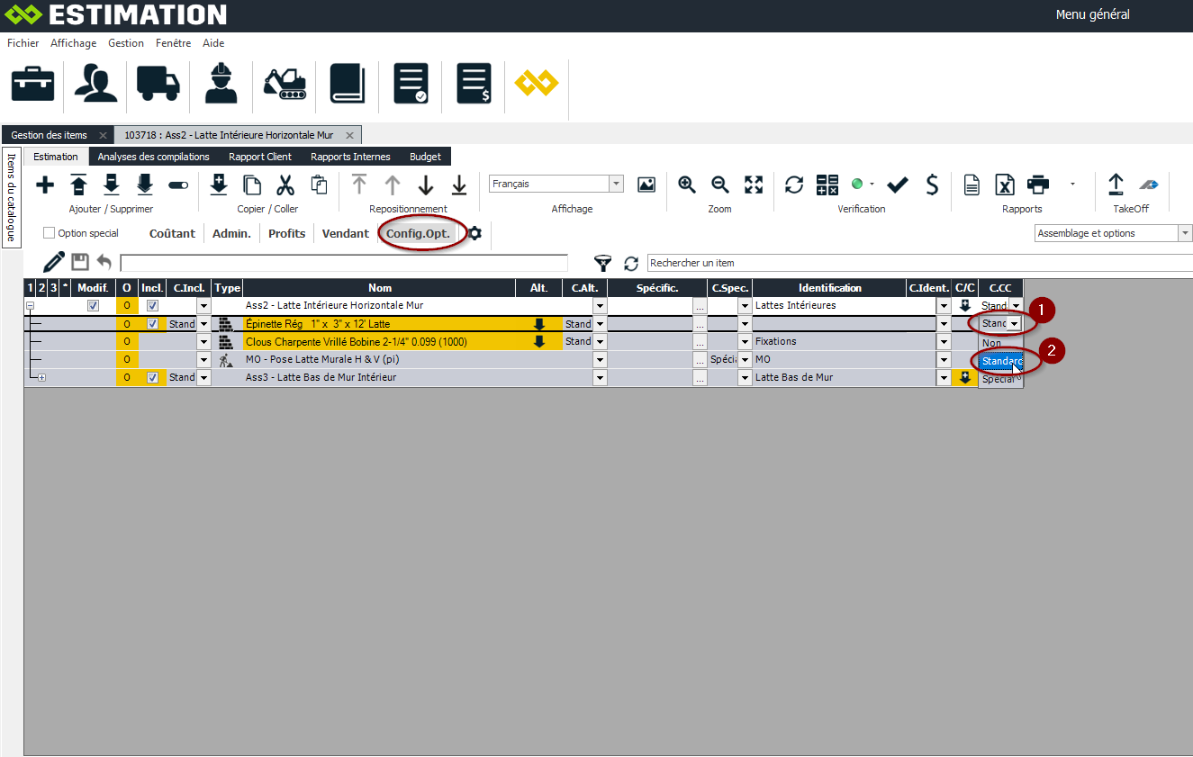Click the Coûtant button

[x=172, y=233]
